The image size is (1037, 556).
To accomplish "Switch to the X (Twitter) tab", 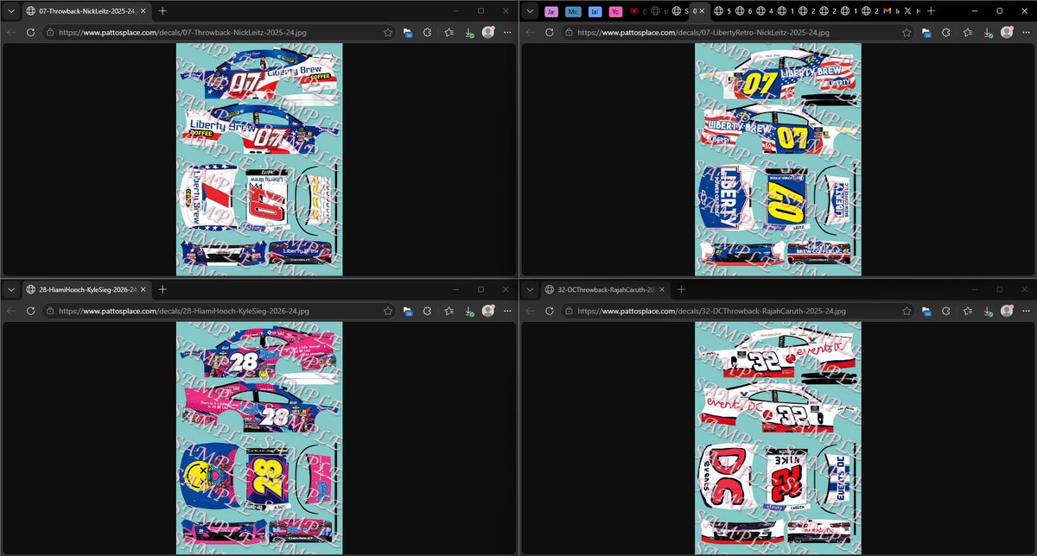I will pos(912,11).
